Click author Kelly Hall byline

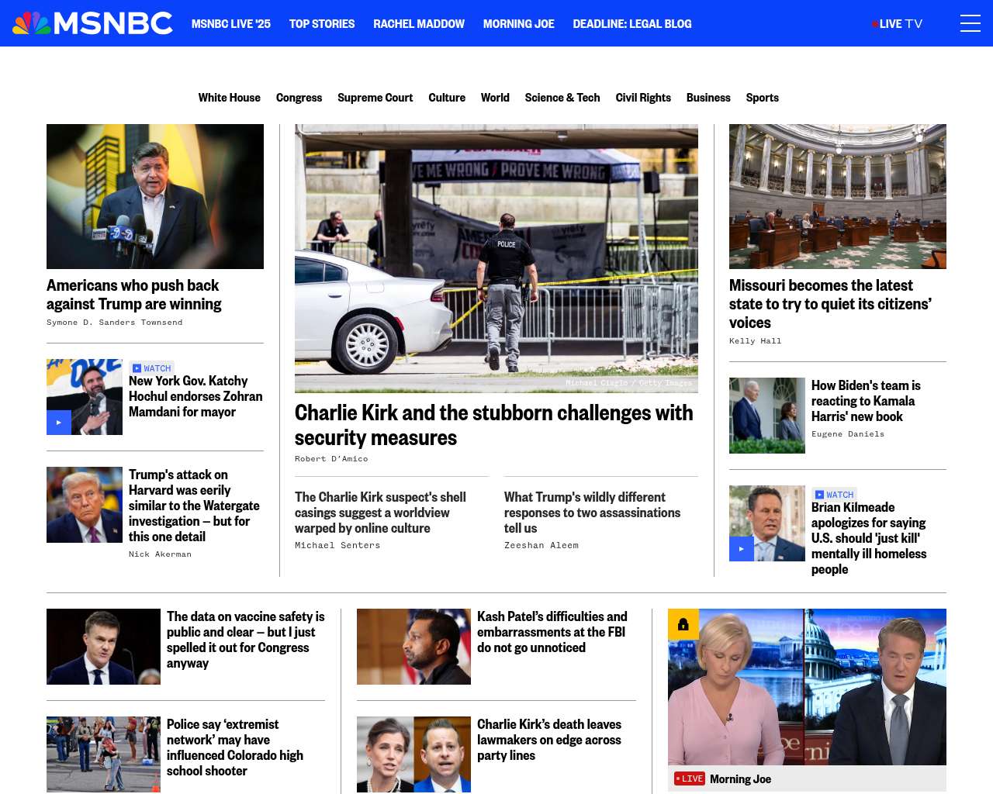[756, 341]
